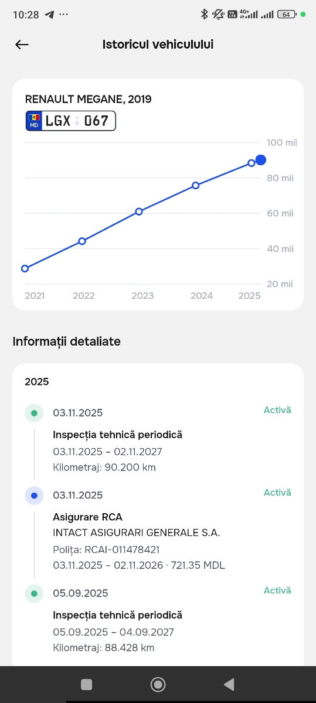The image size is (316, 703).
Task: Open the Asigurare RCA entry
Action: point(87,517)
